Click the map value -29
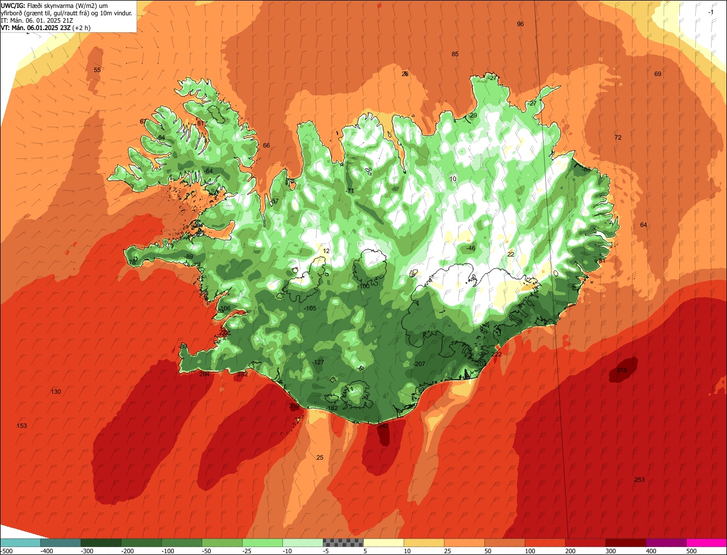 [473, 115]
